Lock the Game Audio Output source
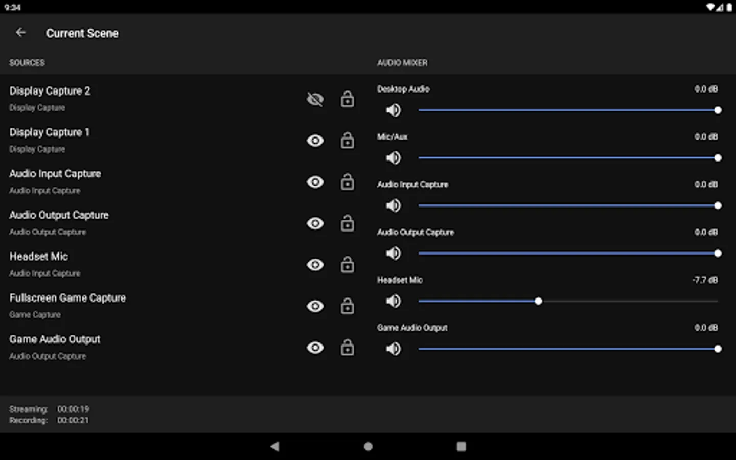The image size is (736, 460). point(348,347)
